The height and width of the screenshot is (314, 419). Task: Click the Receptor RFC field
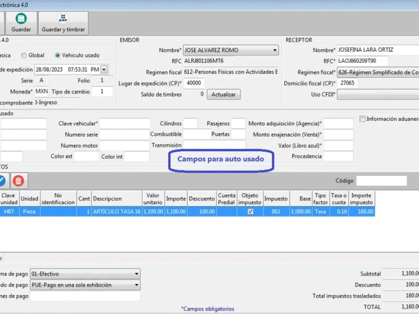(x=362, y=61)
